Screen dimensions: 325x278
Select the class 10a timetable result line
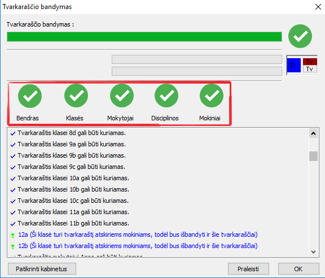point(73,178)
